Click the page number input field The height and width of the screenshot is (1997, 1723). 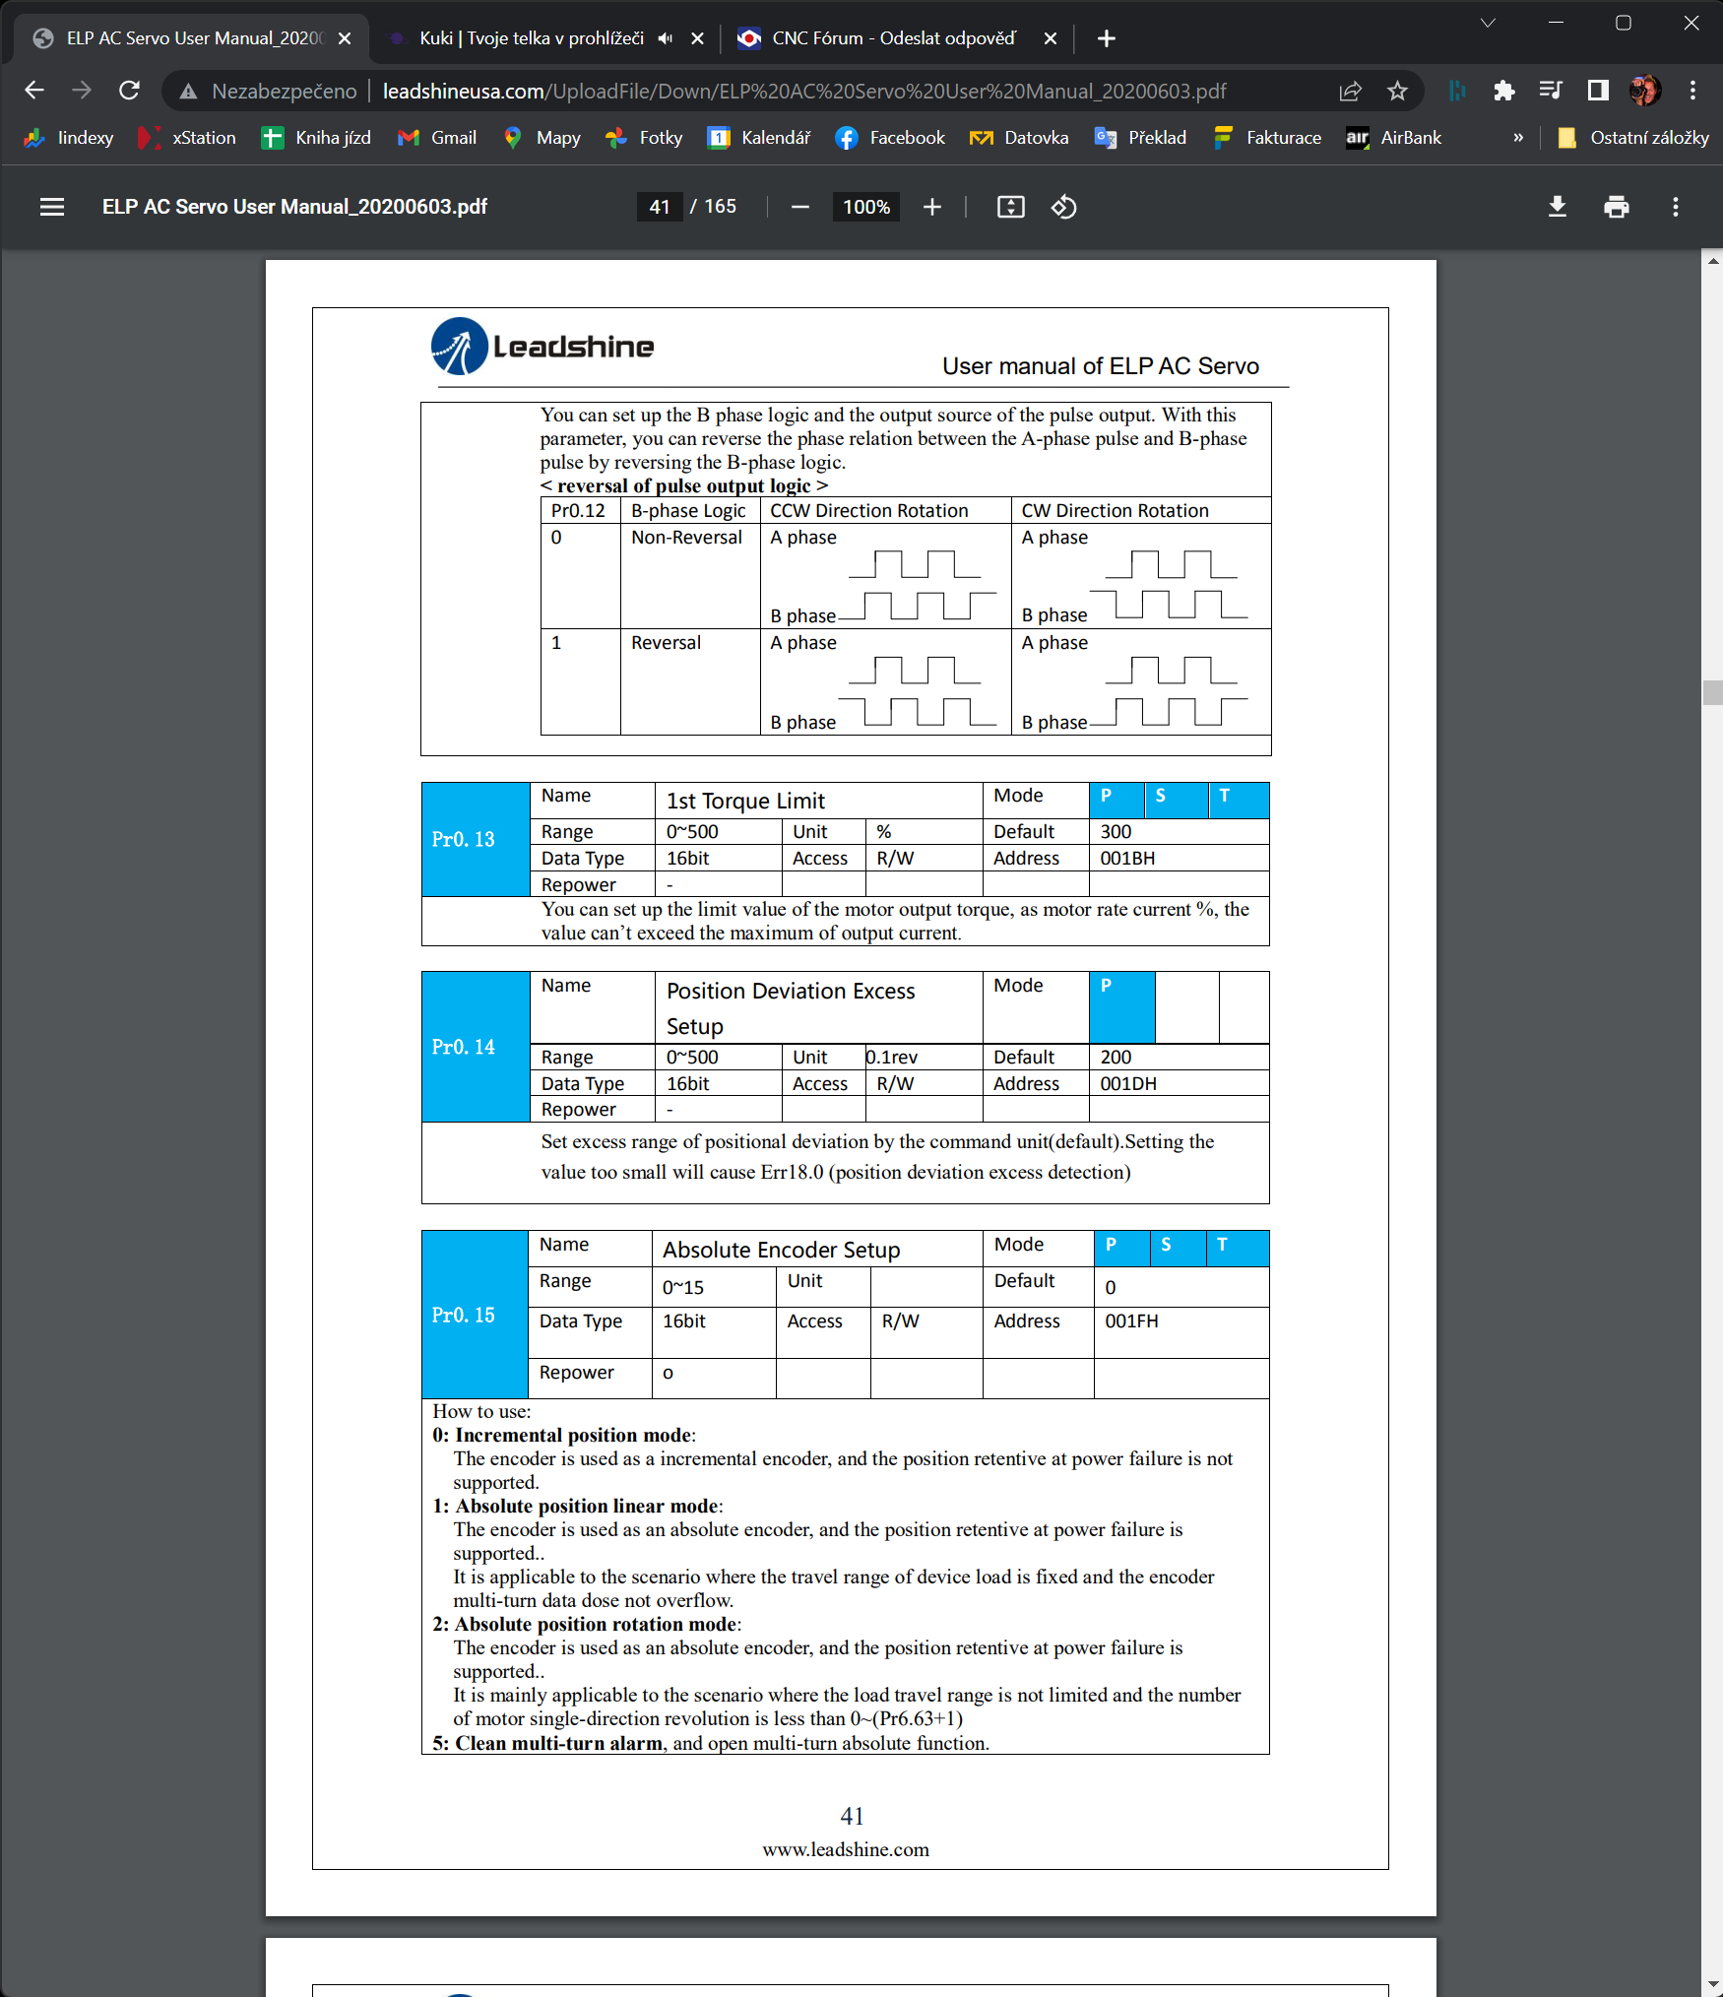[x=660, y=207]
